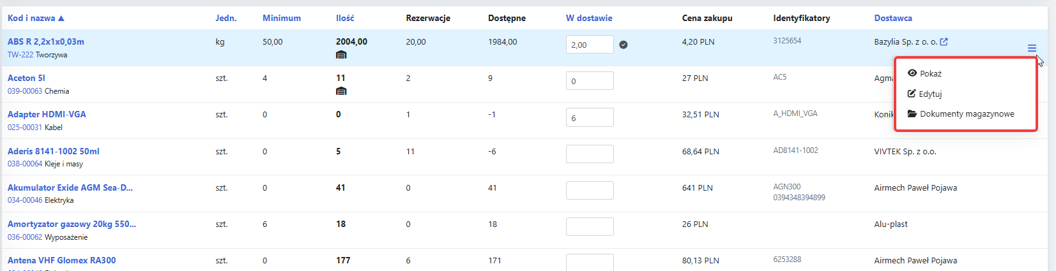Sort the table by W dostawie column
Screen dimensions: 1056x271
[589, 18]
